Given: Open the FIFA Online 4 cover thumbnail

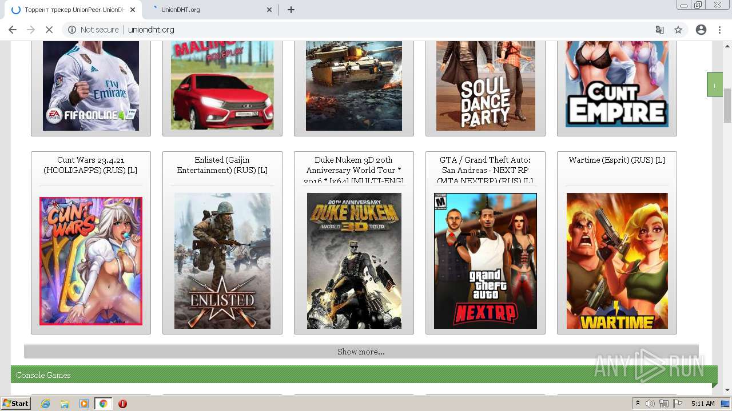Looking at the screenshot, I should point(91,86).
